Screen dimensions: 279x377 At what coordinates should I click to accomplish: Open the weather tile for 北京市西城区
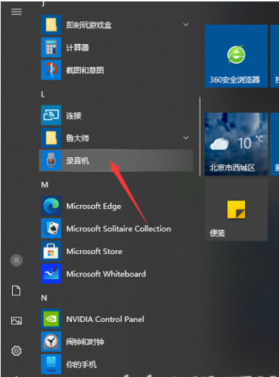point(236,144)
